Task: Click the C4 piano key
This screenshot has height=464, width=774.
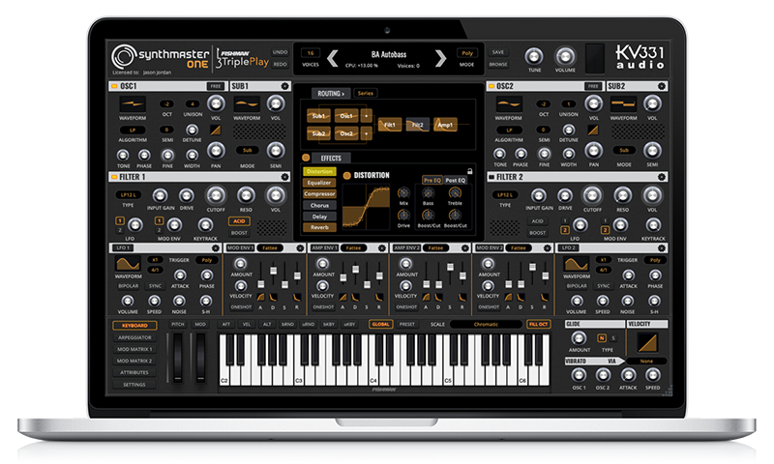Action: click(x=374, y=360)
